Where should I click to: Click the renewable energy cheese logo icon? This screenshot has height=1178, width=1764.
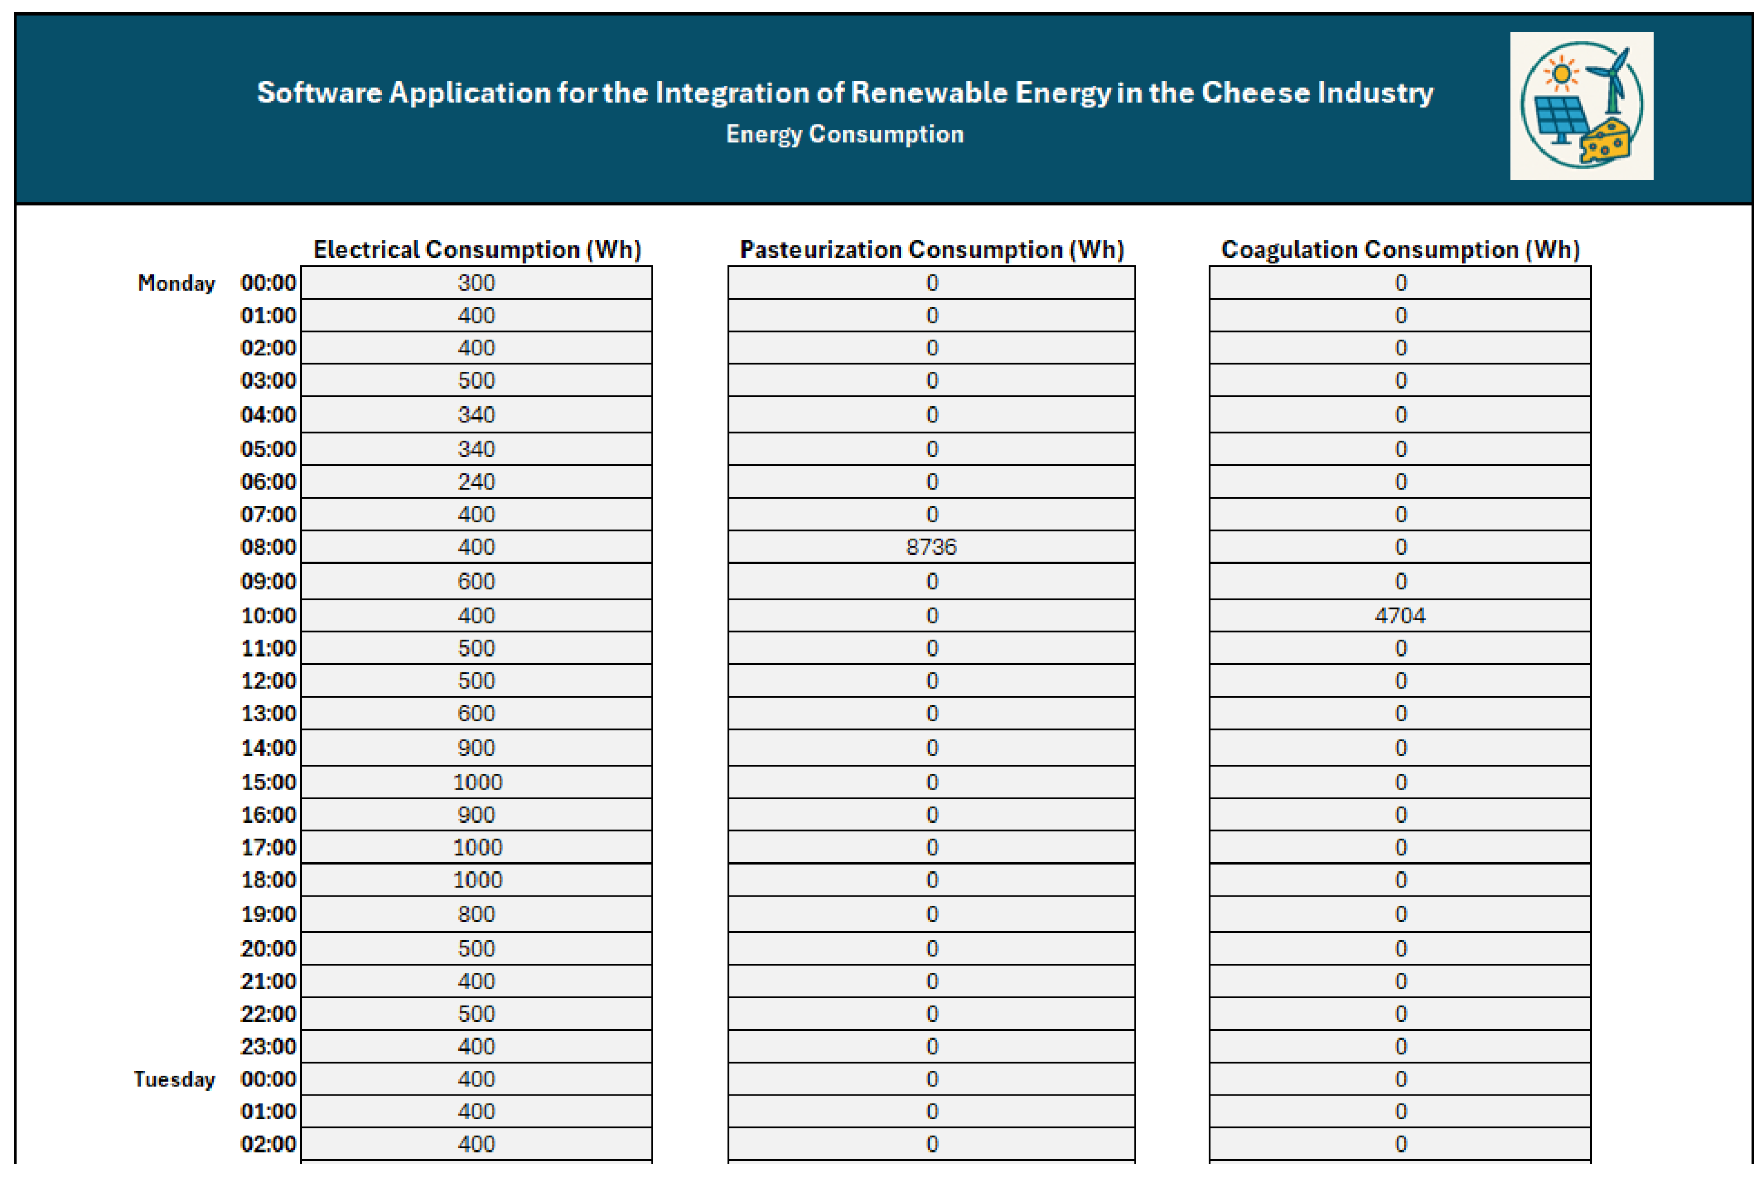[x=1581, y=106]
